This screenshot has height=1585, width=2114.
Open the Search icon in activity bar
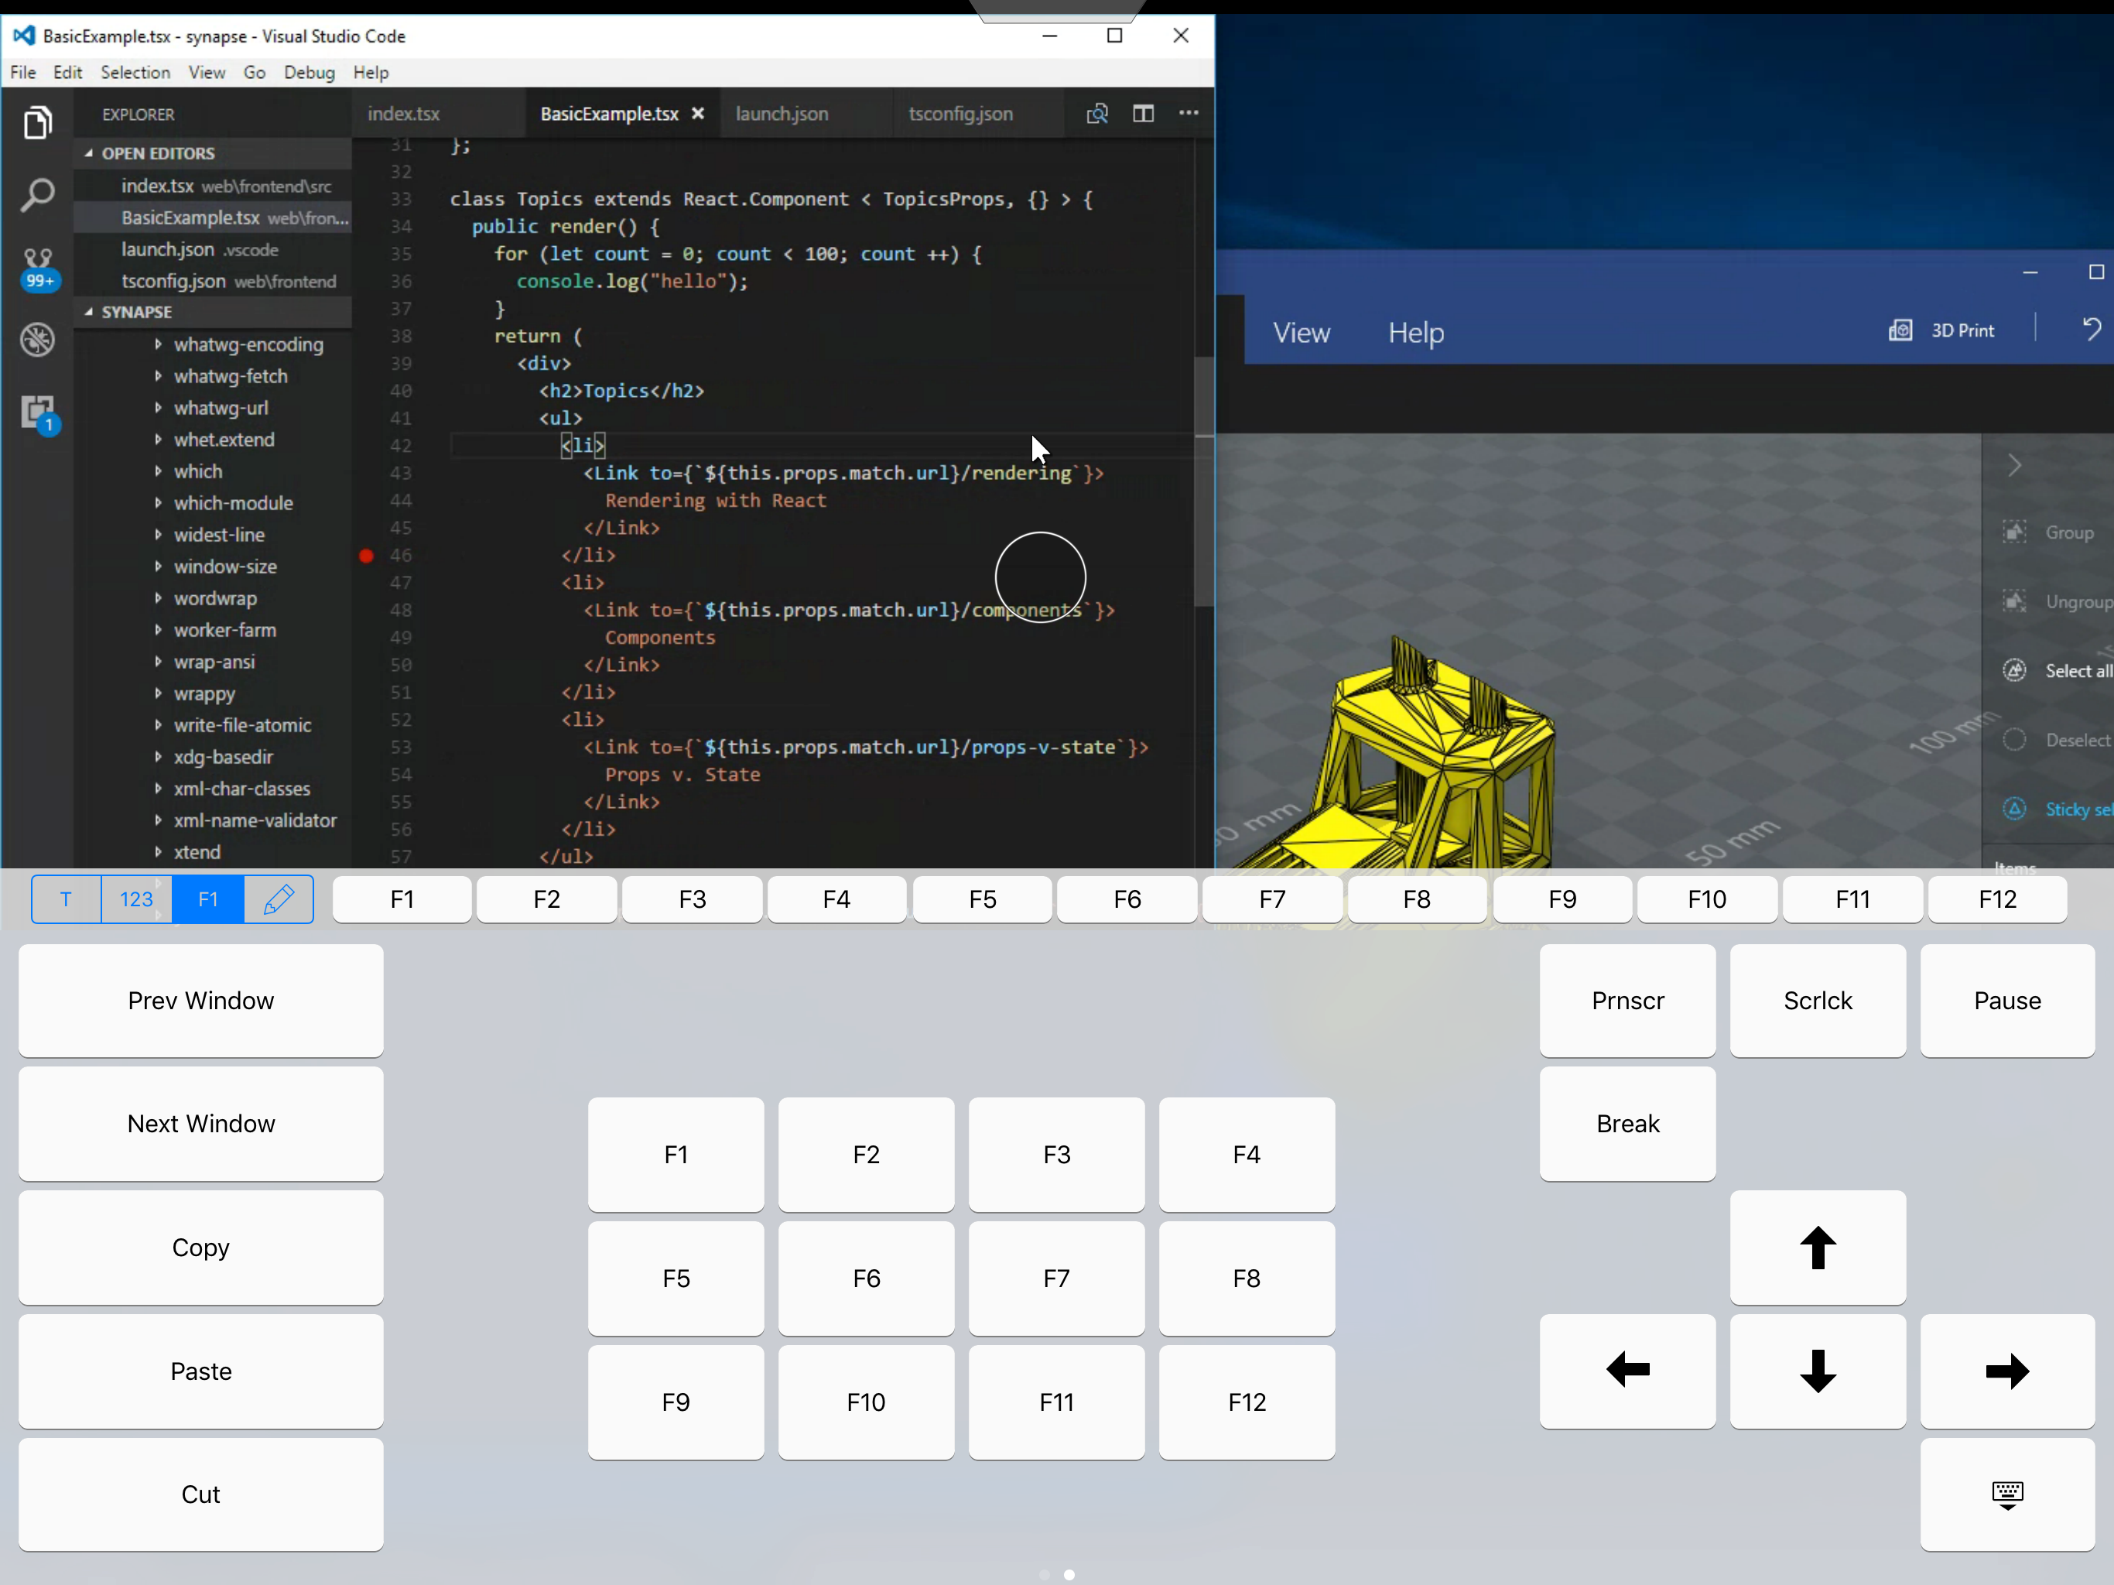click(37, 195)
